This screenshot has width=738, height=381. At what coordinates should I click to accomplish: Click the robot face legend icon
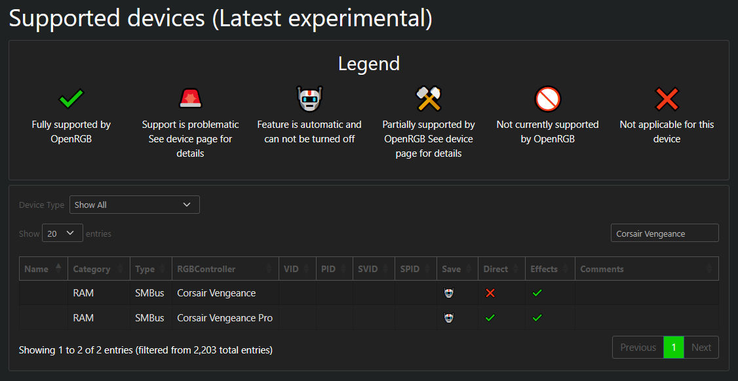tap(309, 99)
